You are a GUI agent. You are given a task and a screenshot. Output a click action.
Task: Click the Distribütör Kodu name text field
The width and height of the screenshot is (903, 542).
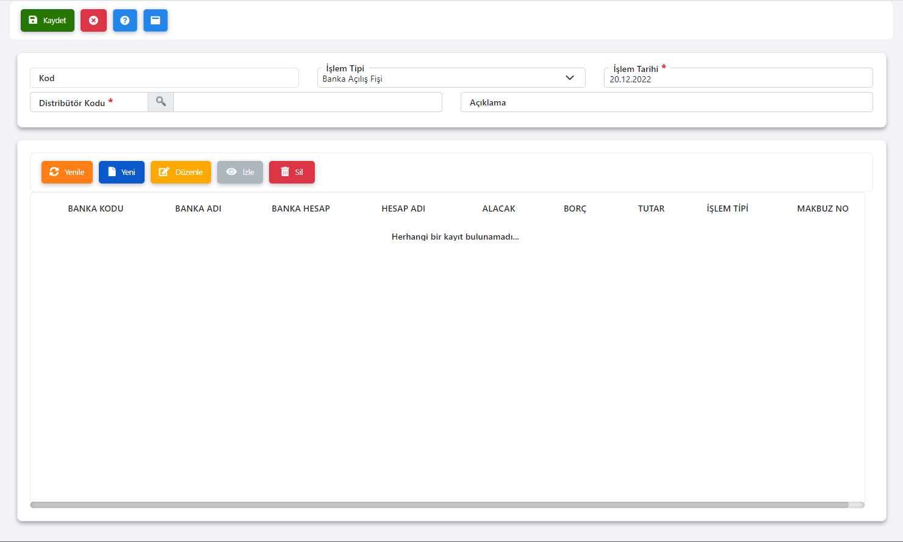[308, 102]
